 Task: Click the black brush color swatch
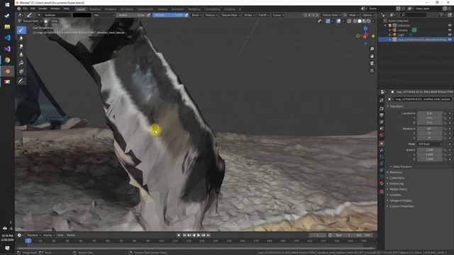pyautogui.click(x=82, y=15)
